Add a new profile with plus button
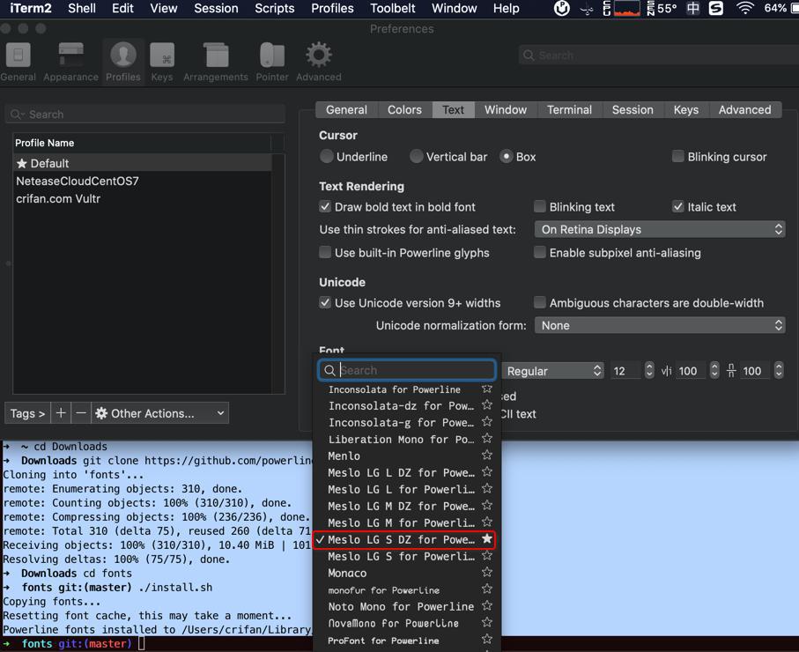 [61, 413]
